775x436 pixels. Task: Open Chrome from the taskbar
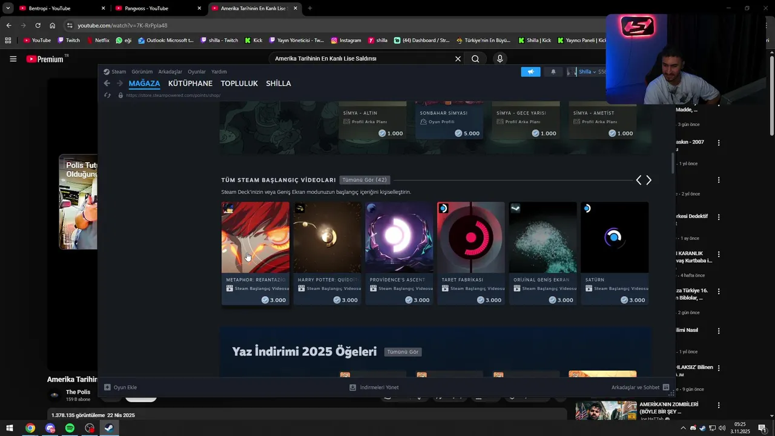pyautogui.click(x=30, y=428)
